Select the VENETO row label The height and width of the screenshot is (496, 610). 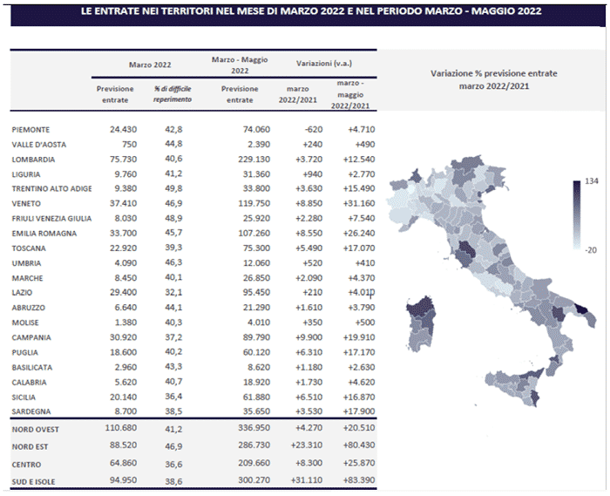tap(26, 203)
